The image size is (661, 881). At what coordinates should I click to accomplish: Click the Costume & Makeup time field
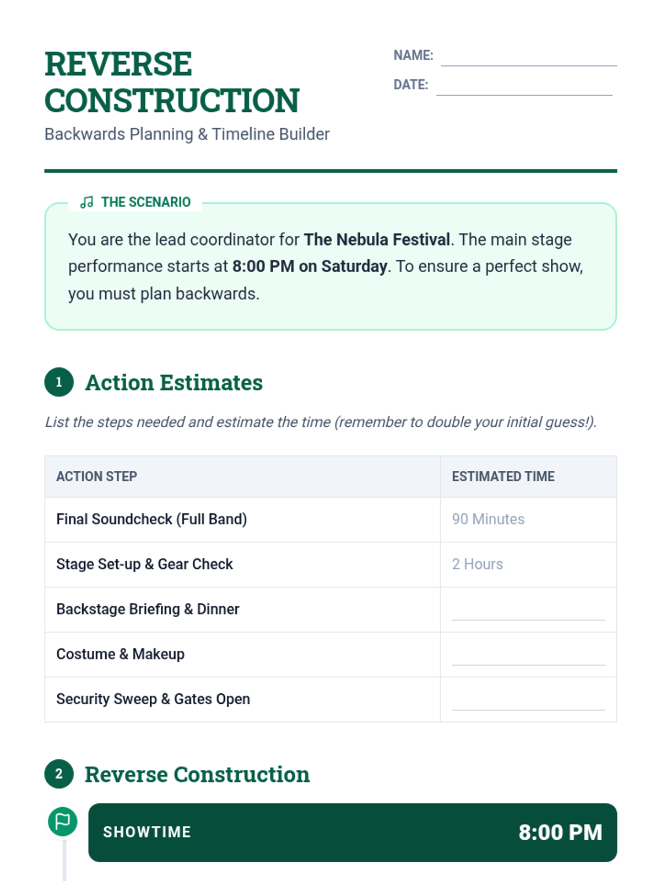click(528, 655)
